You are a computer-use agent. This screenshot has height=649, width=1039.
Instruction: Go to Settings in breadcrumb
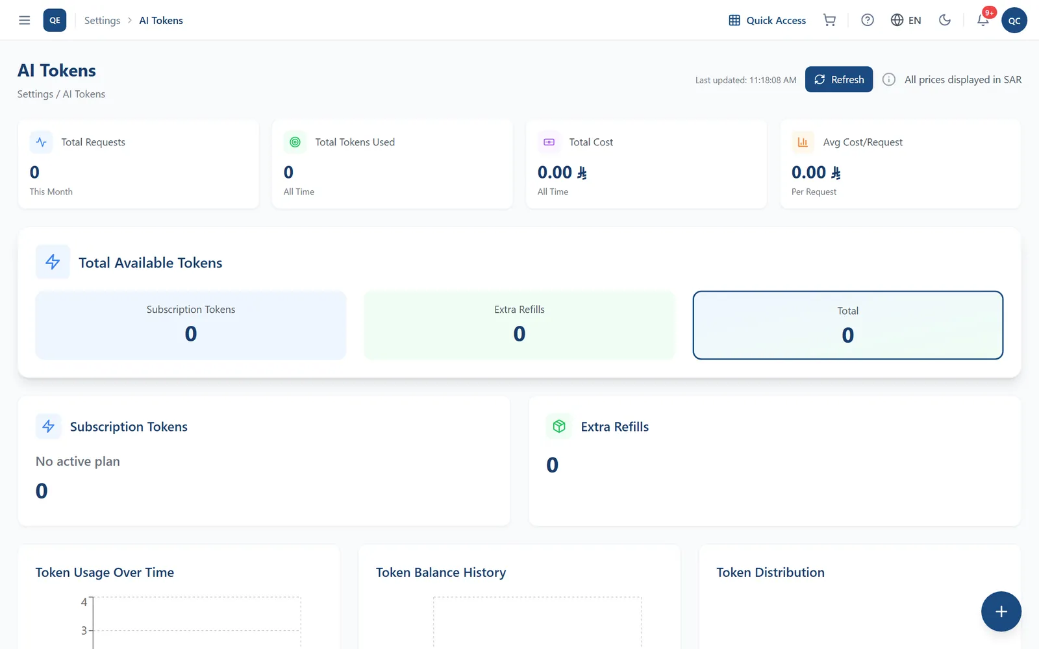point(102,20)
